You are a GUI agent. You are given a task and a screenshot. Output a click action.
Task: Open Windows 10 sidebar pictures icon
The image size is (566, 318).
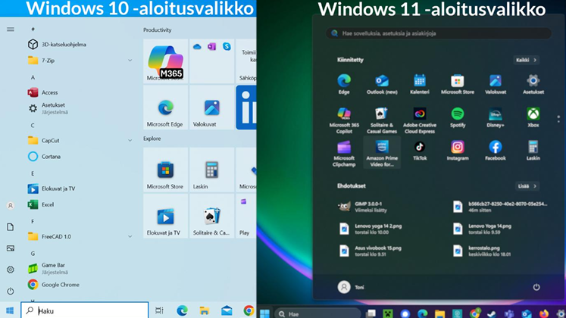pyautogui.click(x=11, y=248)
